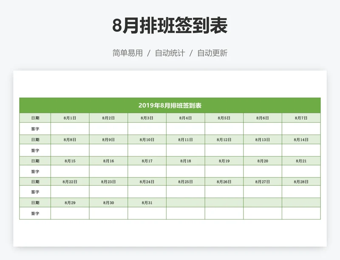Click the green header 2019年8月排班签到表
The width and height of the screenshot is (340, 260).
point(170,106)
